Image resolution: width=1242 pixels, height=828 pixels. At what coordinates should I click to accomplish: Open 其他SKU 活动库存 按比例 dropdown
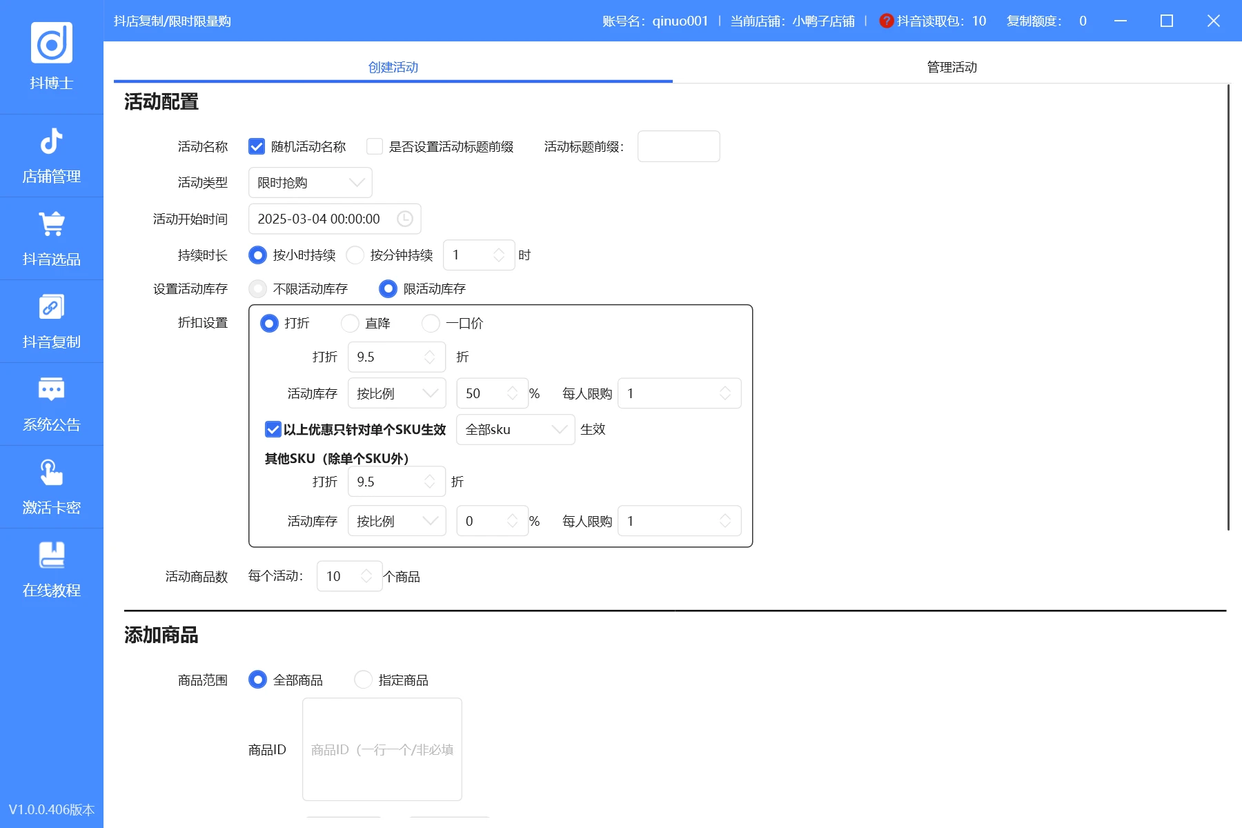(397, 521)
